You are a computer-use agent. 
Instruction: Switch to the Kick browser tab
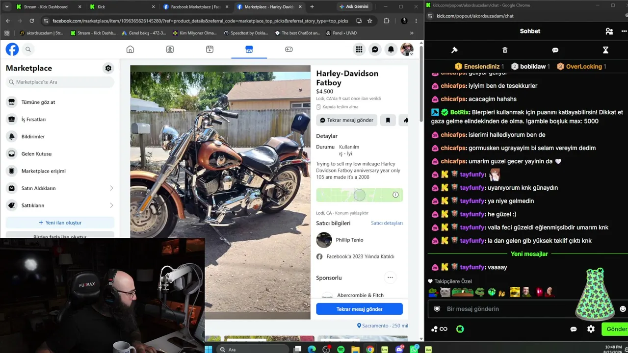122,7
